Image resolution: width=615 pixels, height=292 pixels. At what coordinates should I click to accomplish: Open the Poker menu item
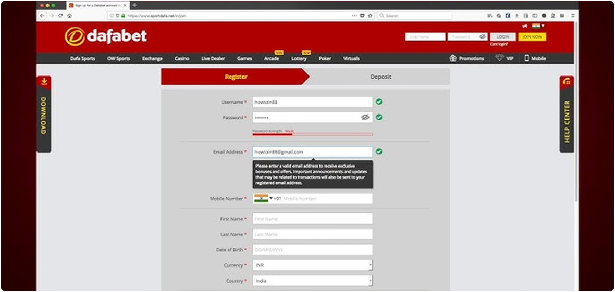point(325,58)
